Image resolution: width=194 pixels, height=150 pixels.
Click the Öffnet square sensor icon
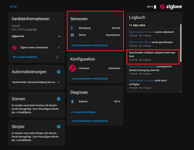(x=72, y=35)
